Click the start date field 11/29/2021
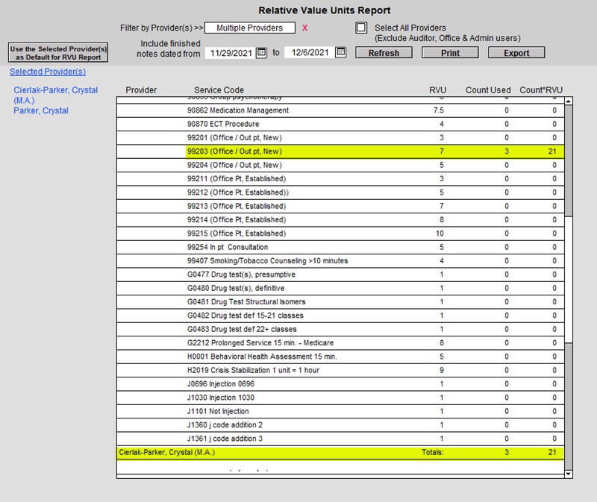 [230, 53]
